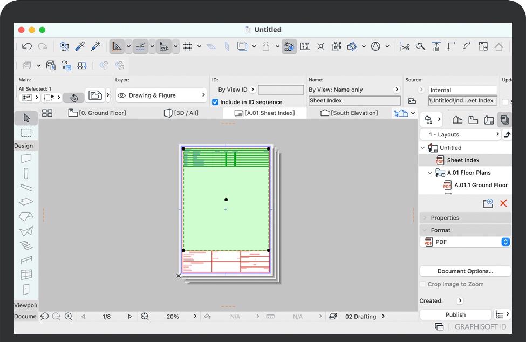Open Find & Select with the magnifier icon
The width and height of the screenshot is (526, 342).
64,46
